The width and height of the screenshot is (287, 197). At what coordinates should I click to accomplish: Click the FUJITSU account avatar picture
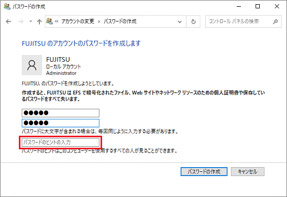[x=32, y=65]
